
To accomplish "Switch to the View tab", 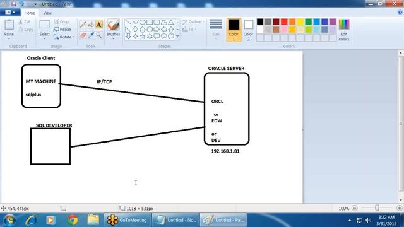I will [47, 13].
